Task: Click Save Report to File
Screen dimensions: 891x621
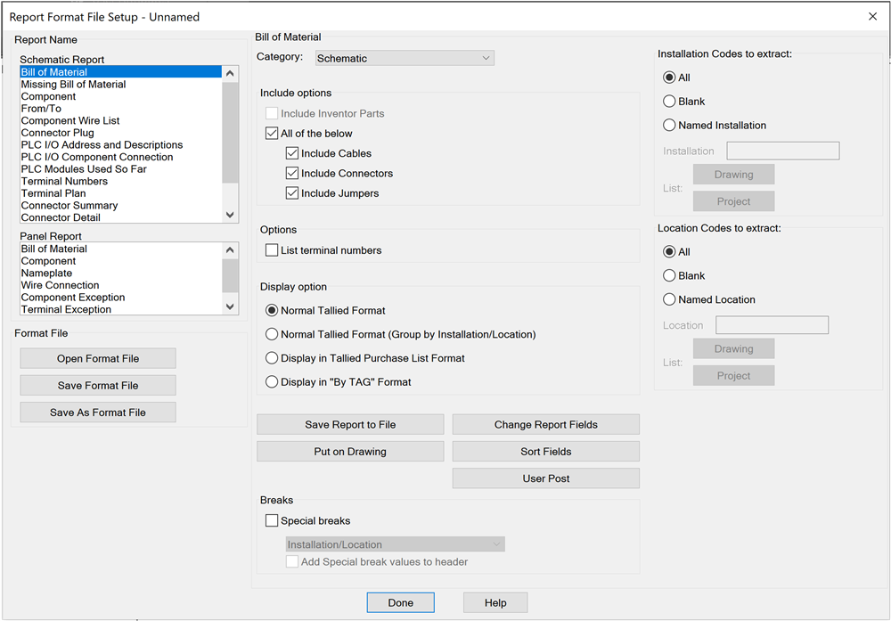Action: click(350, 424)
